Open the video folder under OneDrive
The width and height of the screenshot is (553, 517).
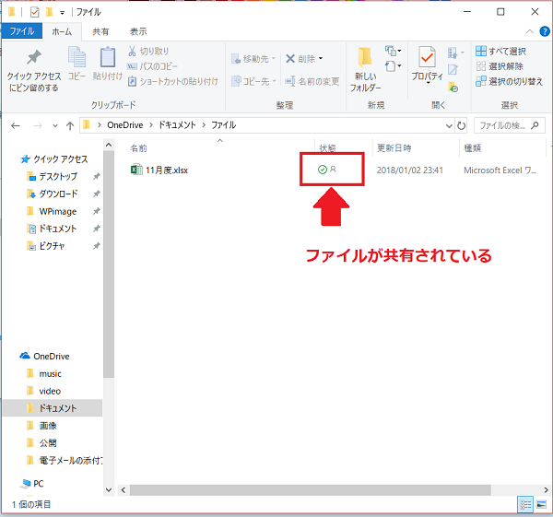[44, 391]
